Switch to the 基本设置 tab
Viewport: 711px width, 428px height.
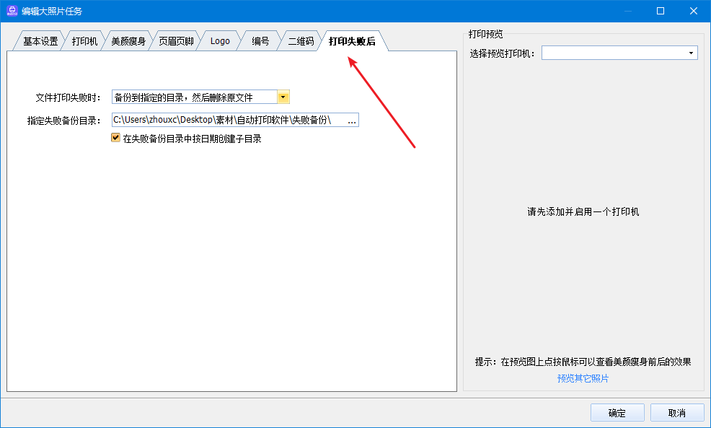pos(40,41)
